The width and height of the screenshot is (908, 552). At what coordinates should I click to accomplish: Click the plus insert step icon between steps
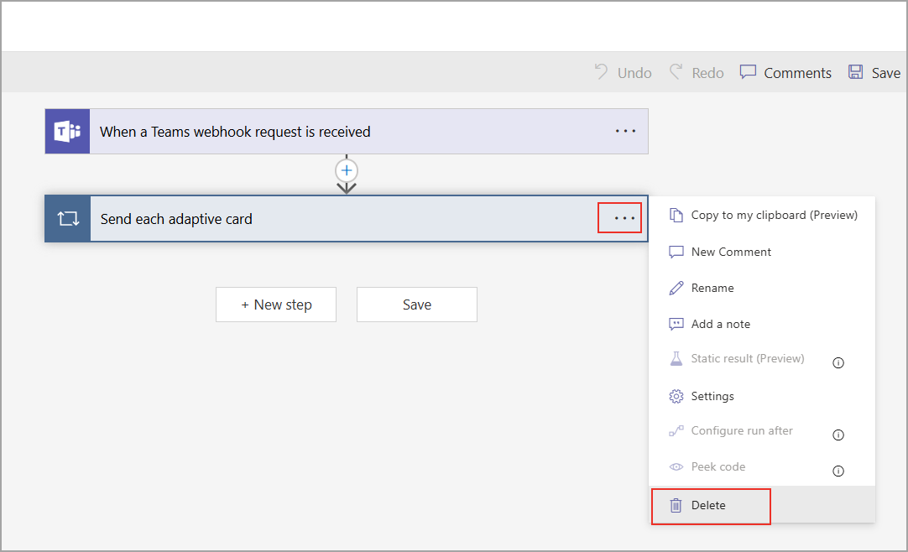pos(347,169)
